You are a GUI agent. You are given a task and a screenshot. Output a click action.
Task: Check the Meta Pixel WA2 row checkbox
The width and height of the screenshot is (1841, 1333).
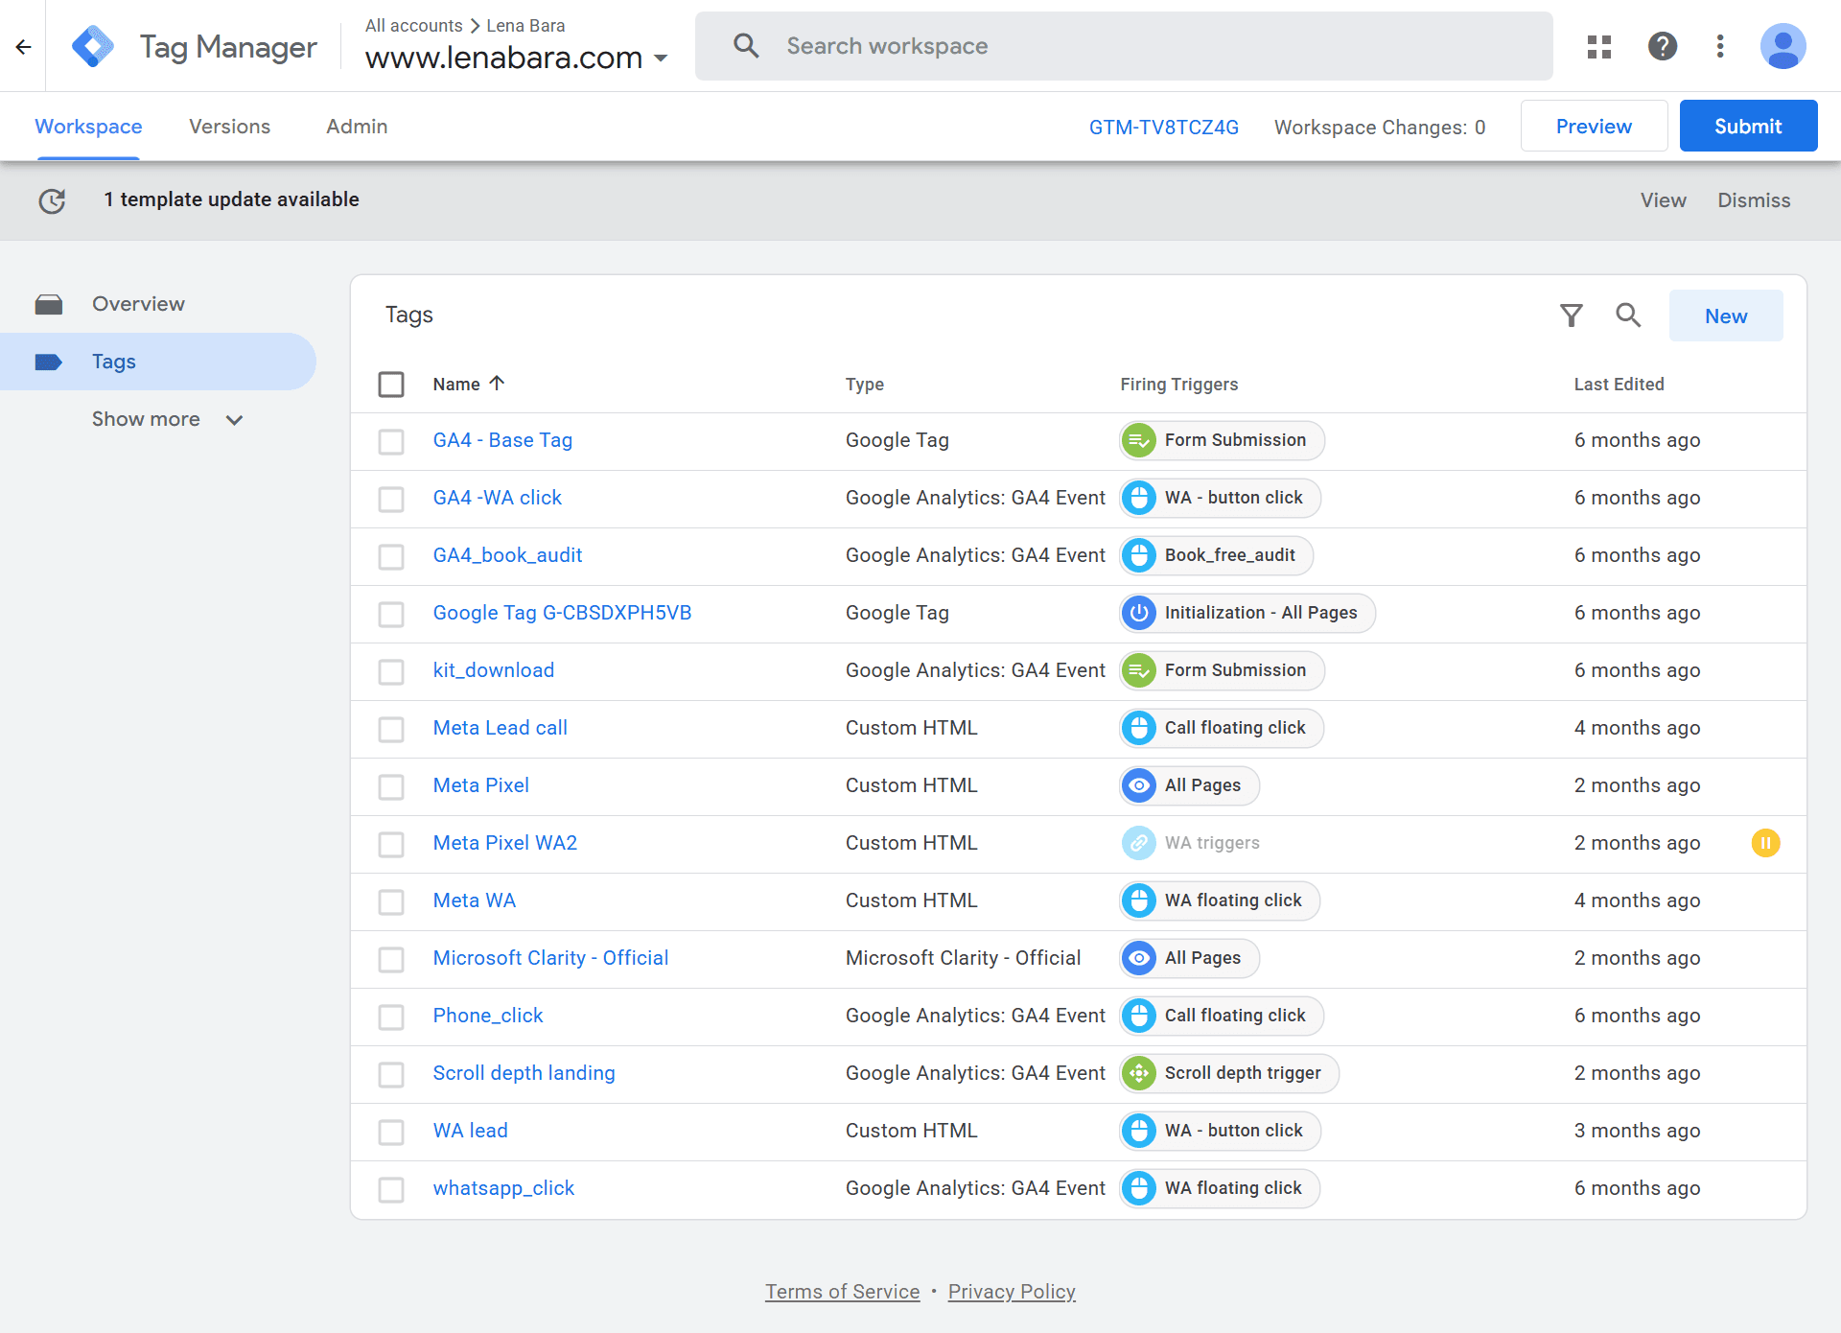point(391,844)
